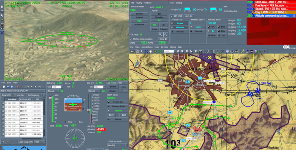Open the Steering mode Heading dropdown
Viewport: 296px width, 150px height.
[117, 145]
